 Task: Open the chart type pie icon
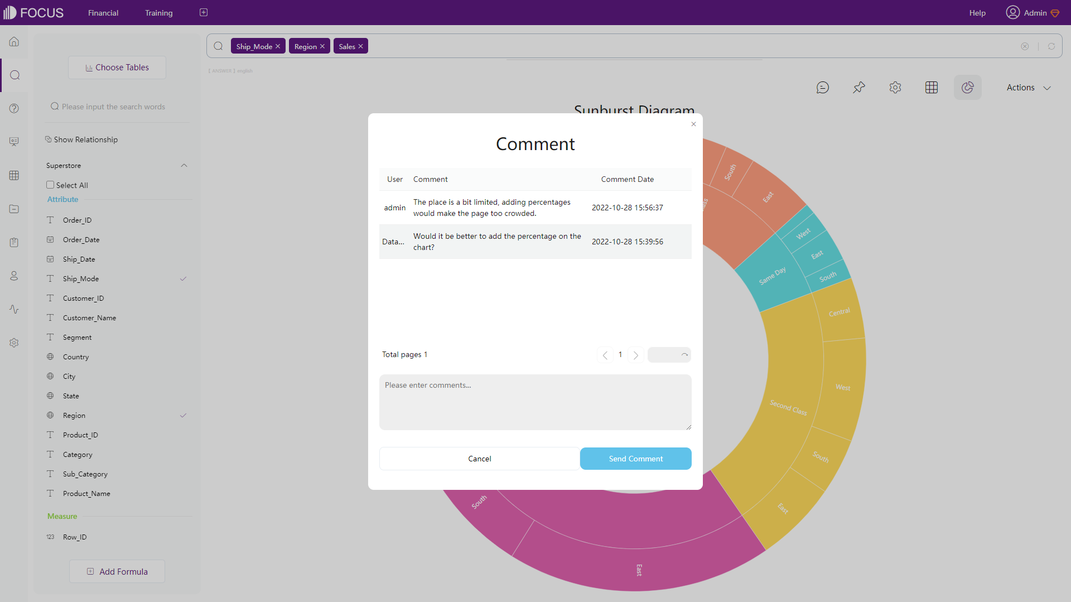968,88
